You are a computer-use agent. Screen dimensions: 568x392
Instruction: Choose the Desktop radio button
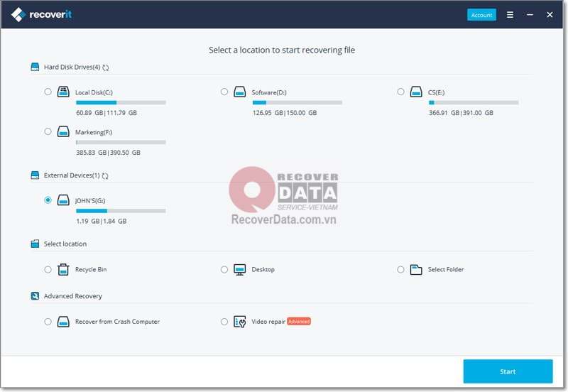pos(224,270)
